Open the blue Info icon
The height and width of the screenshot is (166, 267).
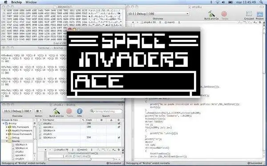[x=80, y=111]
